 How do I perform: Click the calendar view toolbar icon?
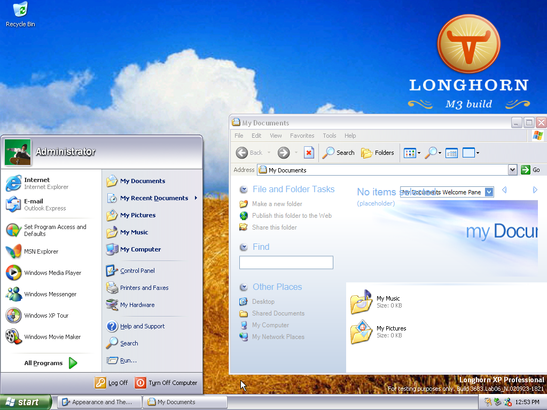click(451, 153)
